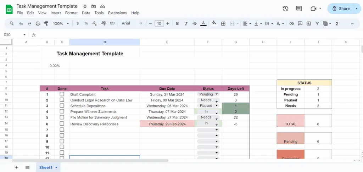This screenshot has height=172, width=363.
Task: Format as percent icon
Action: click(x=86, y=23)
